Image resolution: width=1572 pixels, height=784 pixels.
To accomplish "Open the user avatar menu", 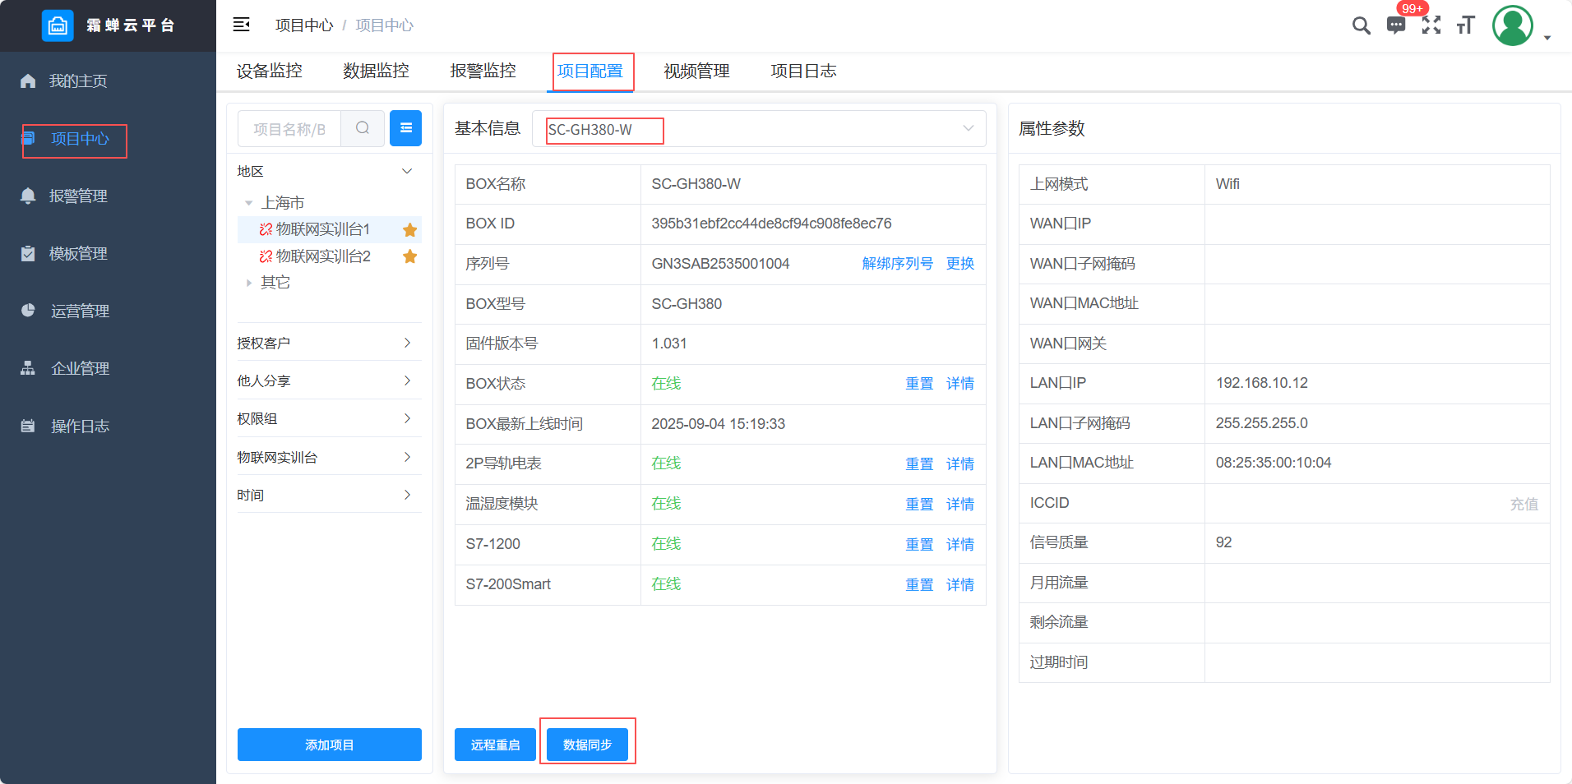I will tap(1513, 25).
